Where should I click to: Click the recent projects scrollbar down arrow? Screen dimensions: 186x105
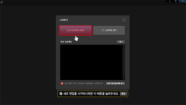click(x=124, y=79)
